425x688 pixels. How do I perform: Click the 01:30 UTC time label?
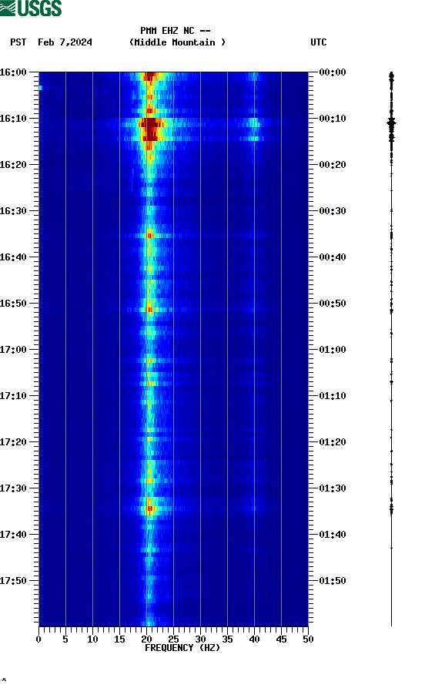333,488
